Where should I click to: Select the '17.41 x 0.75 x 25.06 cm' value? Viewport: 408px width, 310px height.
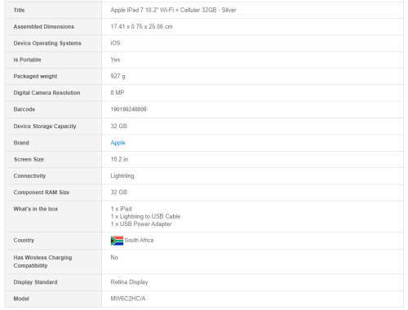point(141,27)
